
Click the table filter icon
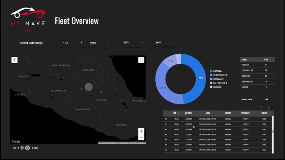tap(261, 107)
